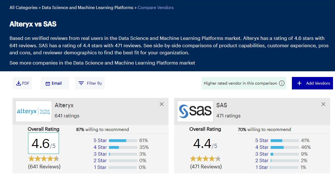Click SAS gold star rating icons
This screenshot has height=176, width=335.
coord(205,159)
